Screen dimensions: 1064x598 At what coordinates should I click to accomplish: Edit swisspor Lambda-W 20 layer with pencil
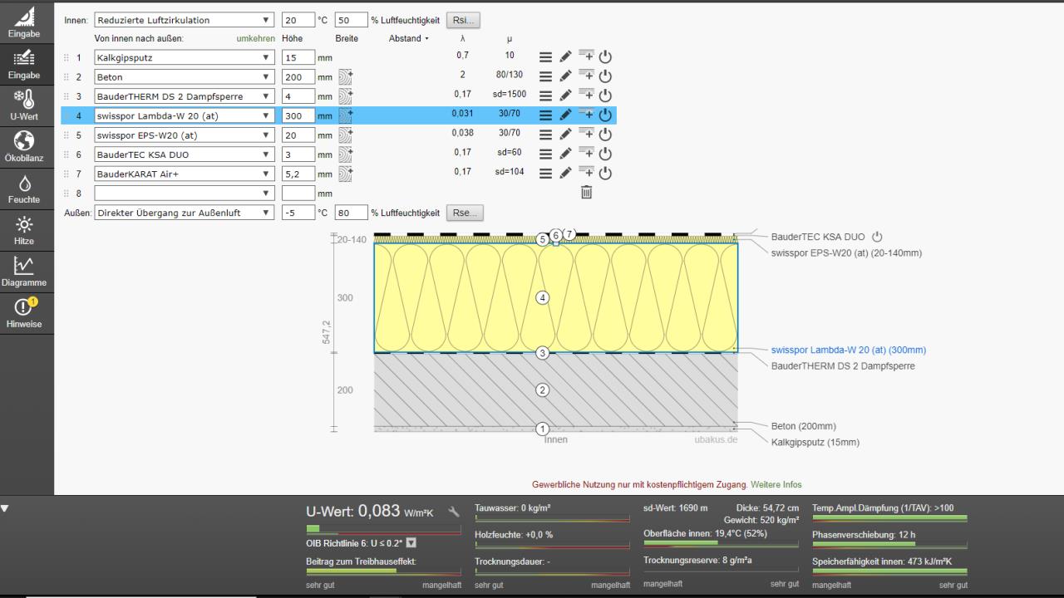click(565, 115)
